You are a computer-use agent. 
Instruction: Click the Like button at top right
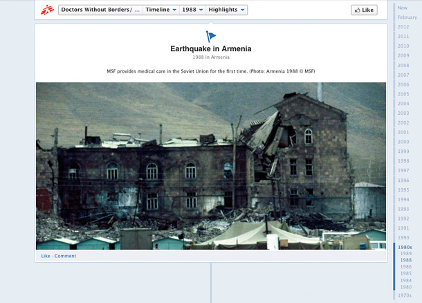tap(365, 10)
